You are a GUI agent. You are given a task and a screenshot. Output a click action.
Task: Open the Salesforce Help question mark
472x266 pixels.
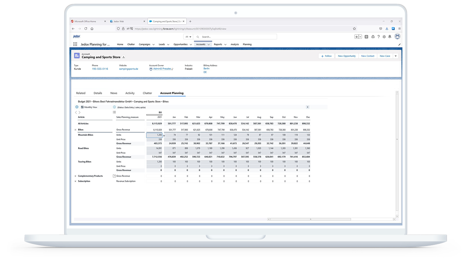click(x=378, y=37)
